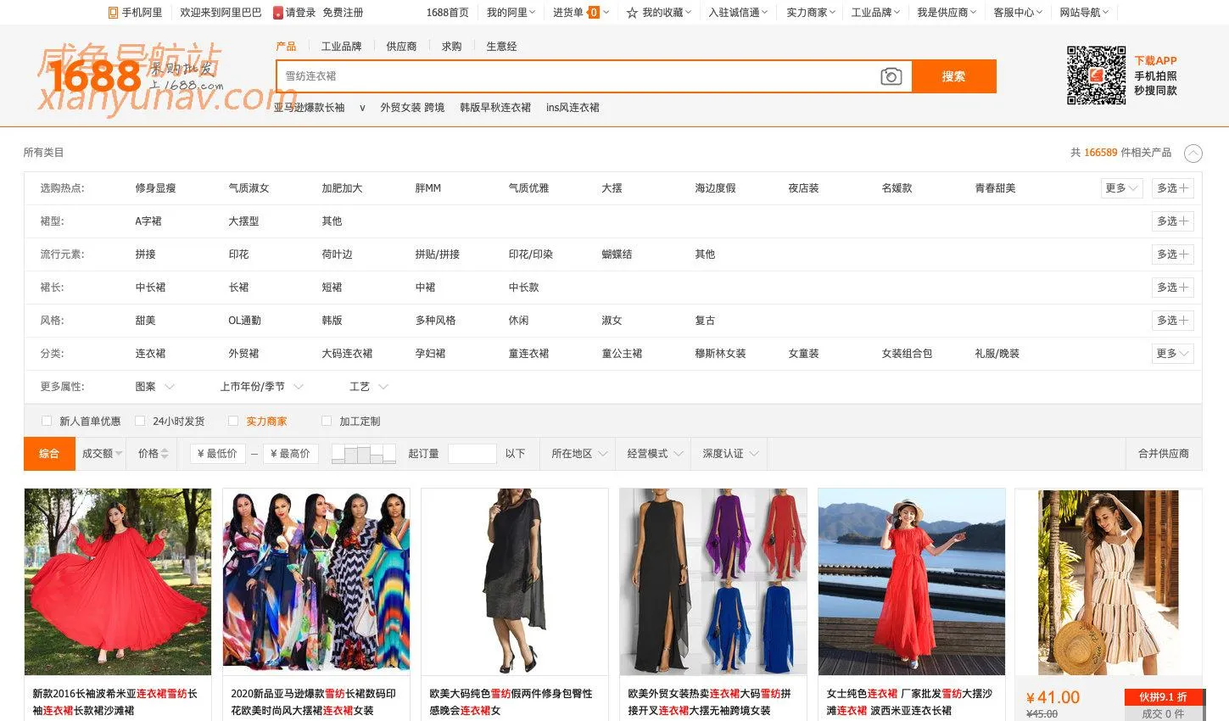
Task: Enable the 加工定制 checkbox
Action: coord(326,421)
